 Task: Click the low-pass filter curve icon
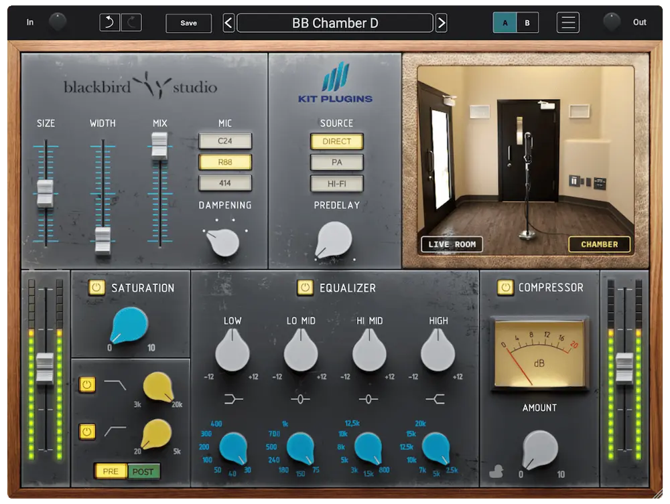pyautogui.click(x=115, y=385)
